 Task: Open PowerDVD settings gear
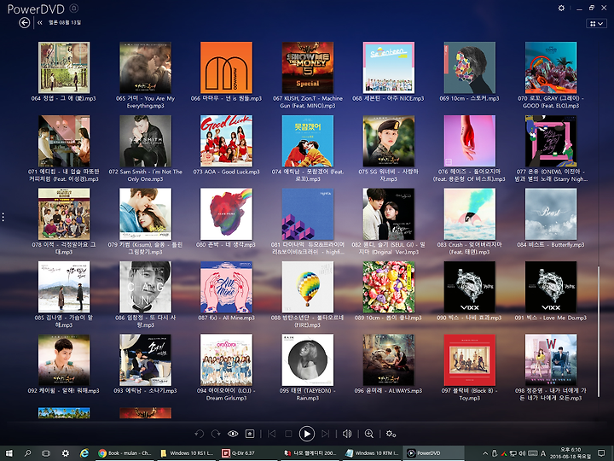[561, 8]
